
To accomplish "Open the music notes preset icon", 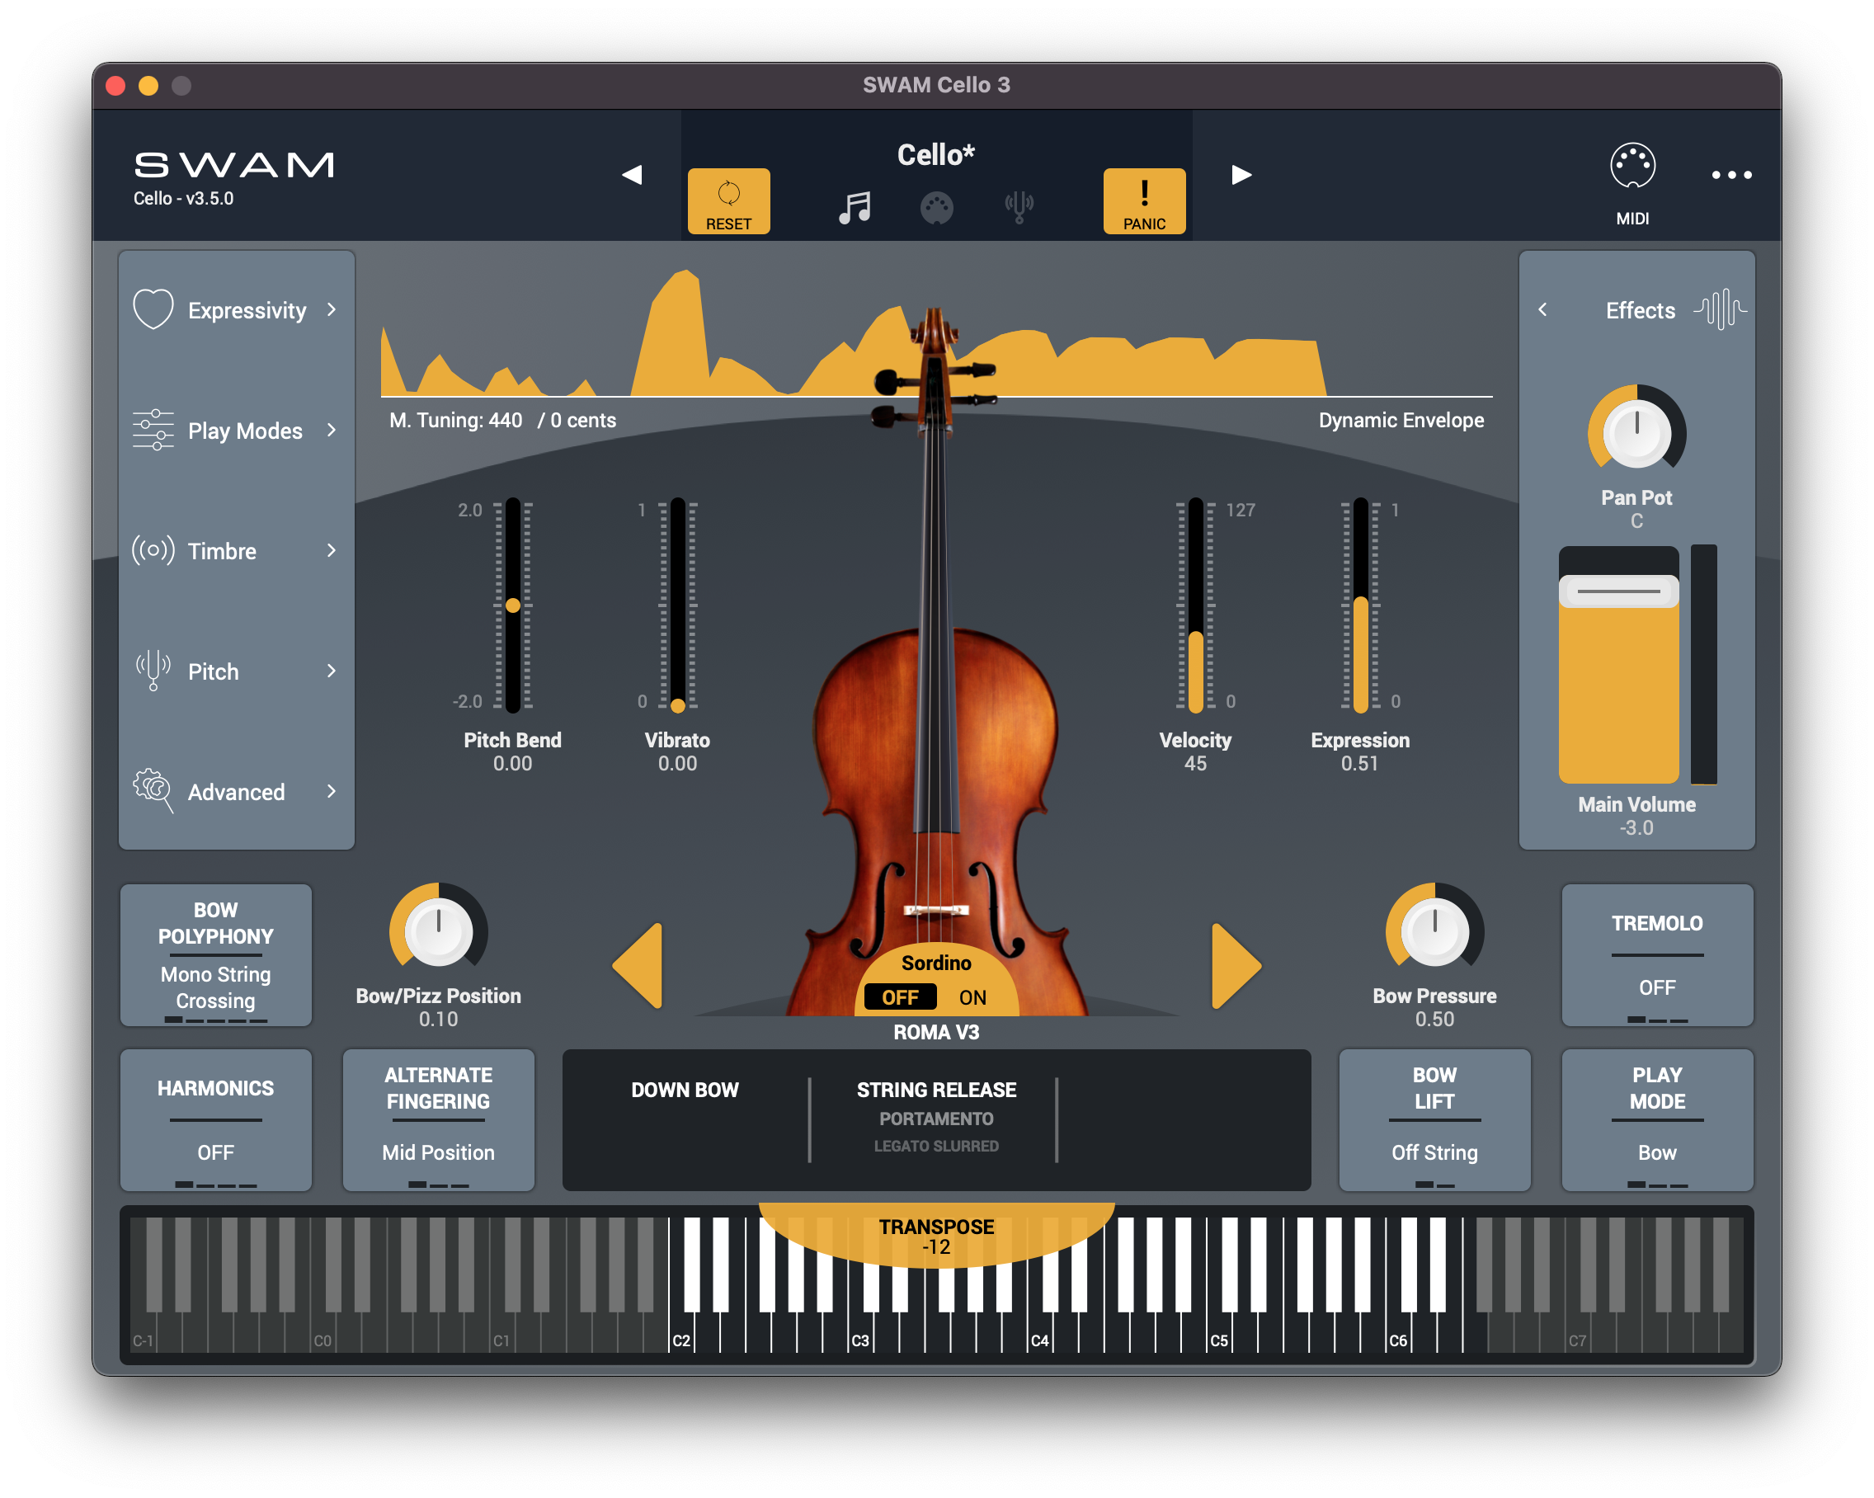I will tap(855, 208).
